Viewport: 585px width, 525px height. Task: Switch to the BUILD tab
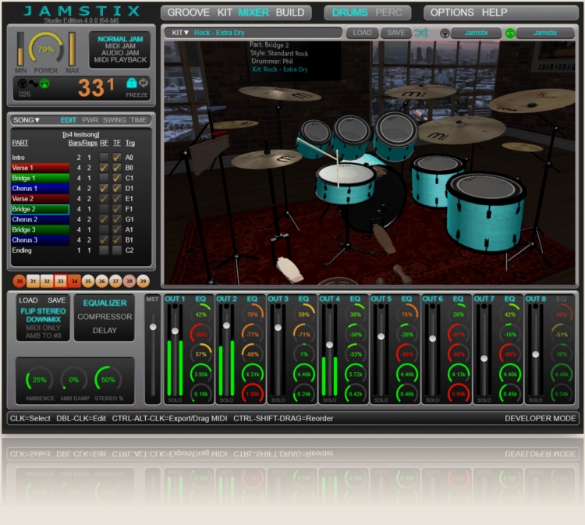click(x=290, y=12)
